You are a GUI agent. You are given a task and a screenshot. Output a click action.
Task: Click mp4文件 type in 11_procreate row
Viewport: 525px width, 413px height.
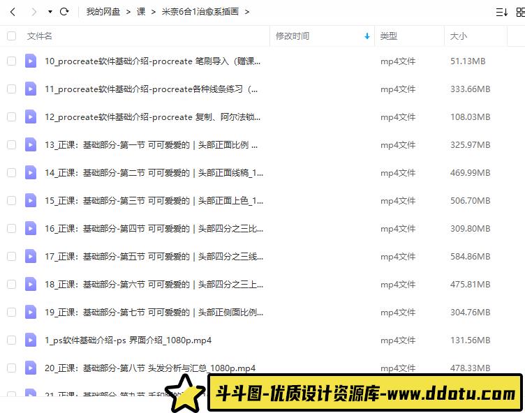click(x=398, y=89)
